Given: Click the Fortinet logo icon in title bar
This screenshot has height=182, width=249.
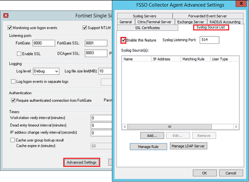Looking at the screenshot, I should pos(6,16).
